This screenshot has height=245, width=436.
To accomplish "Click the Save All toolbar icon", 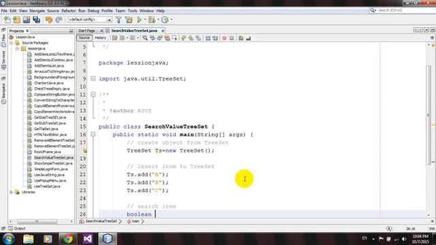I will tap(36, 20).
